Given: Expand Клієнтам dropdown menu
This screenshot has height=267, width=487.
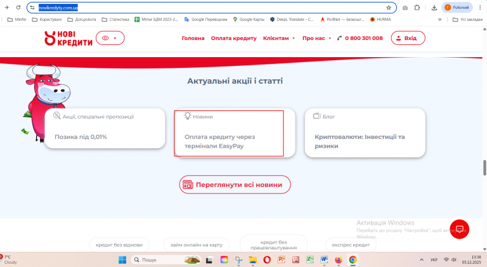Looking at the screenshot, I should pos(279,38).
